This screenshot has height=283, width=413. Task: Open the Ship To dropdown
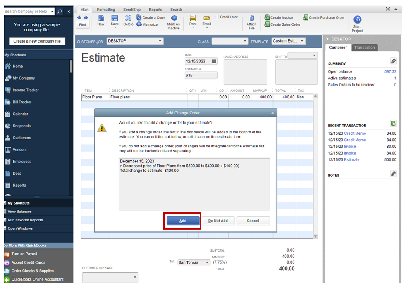pyautogui.click(x=314, y=55)
